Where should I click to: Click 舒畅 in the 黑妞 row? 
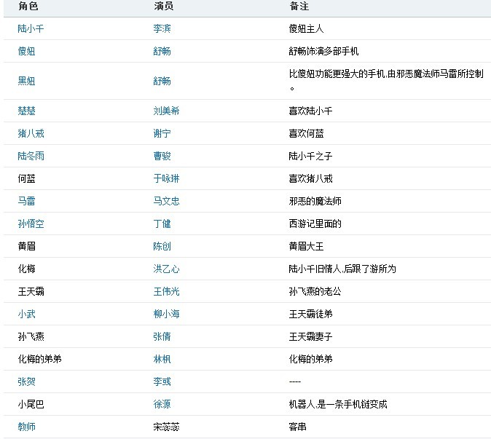pos(162,81)
